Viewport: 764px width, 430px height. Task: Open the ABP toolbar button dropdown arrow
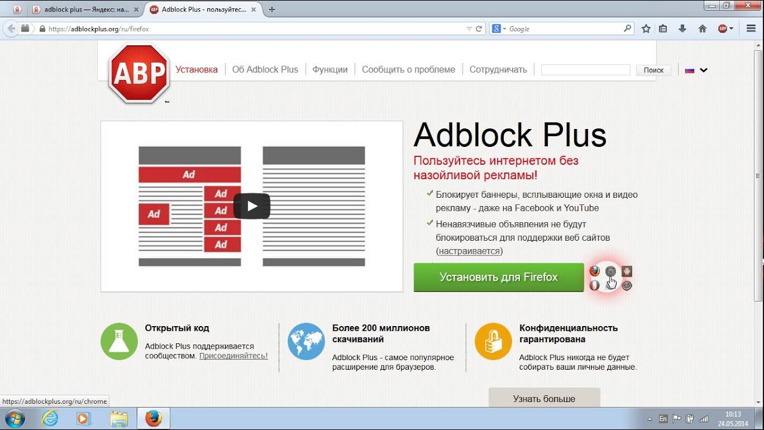coord(731,29)
